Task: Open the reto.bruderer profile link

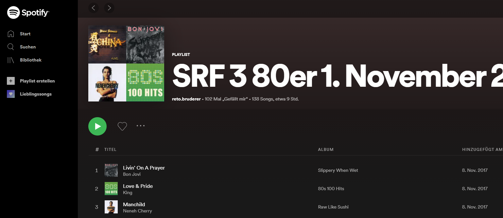Action: pyautogui.click(x=186, y=99)
